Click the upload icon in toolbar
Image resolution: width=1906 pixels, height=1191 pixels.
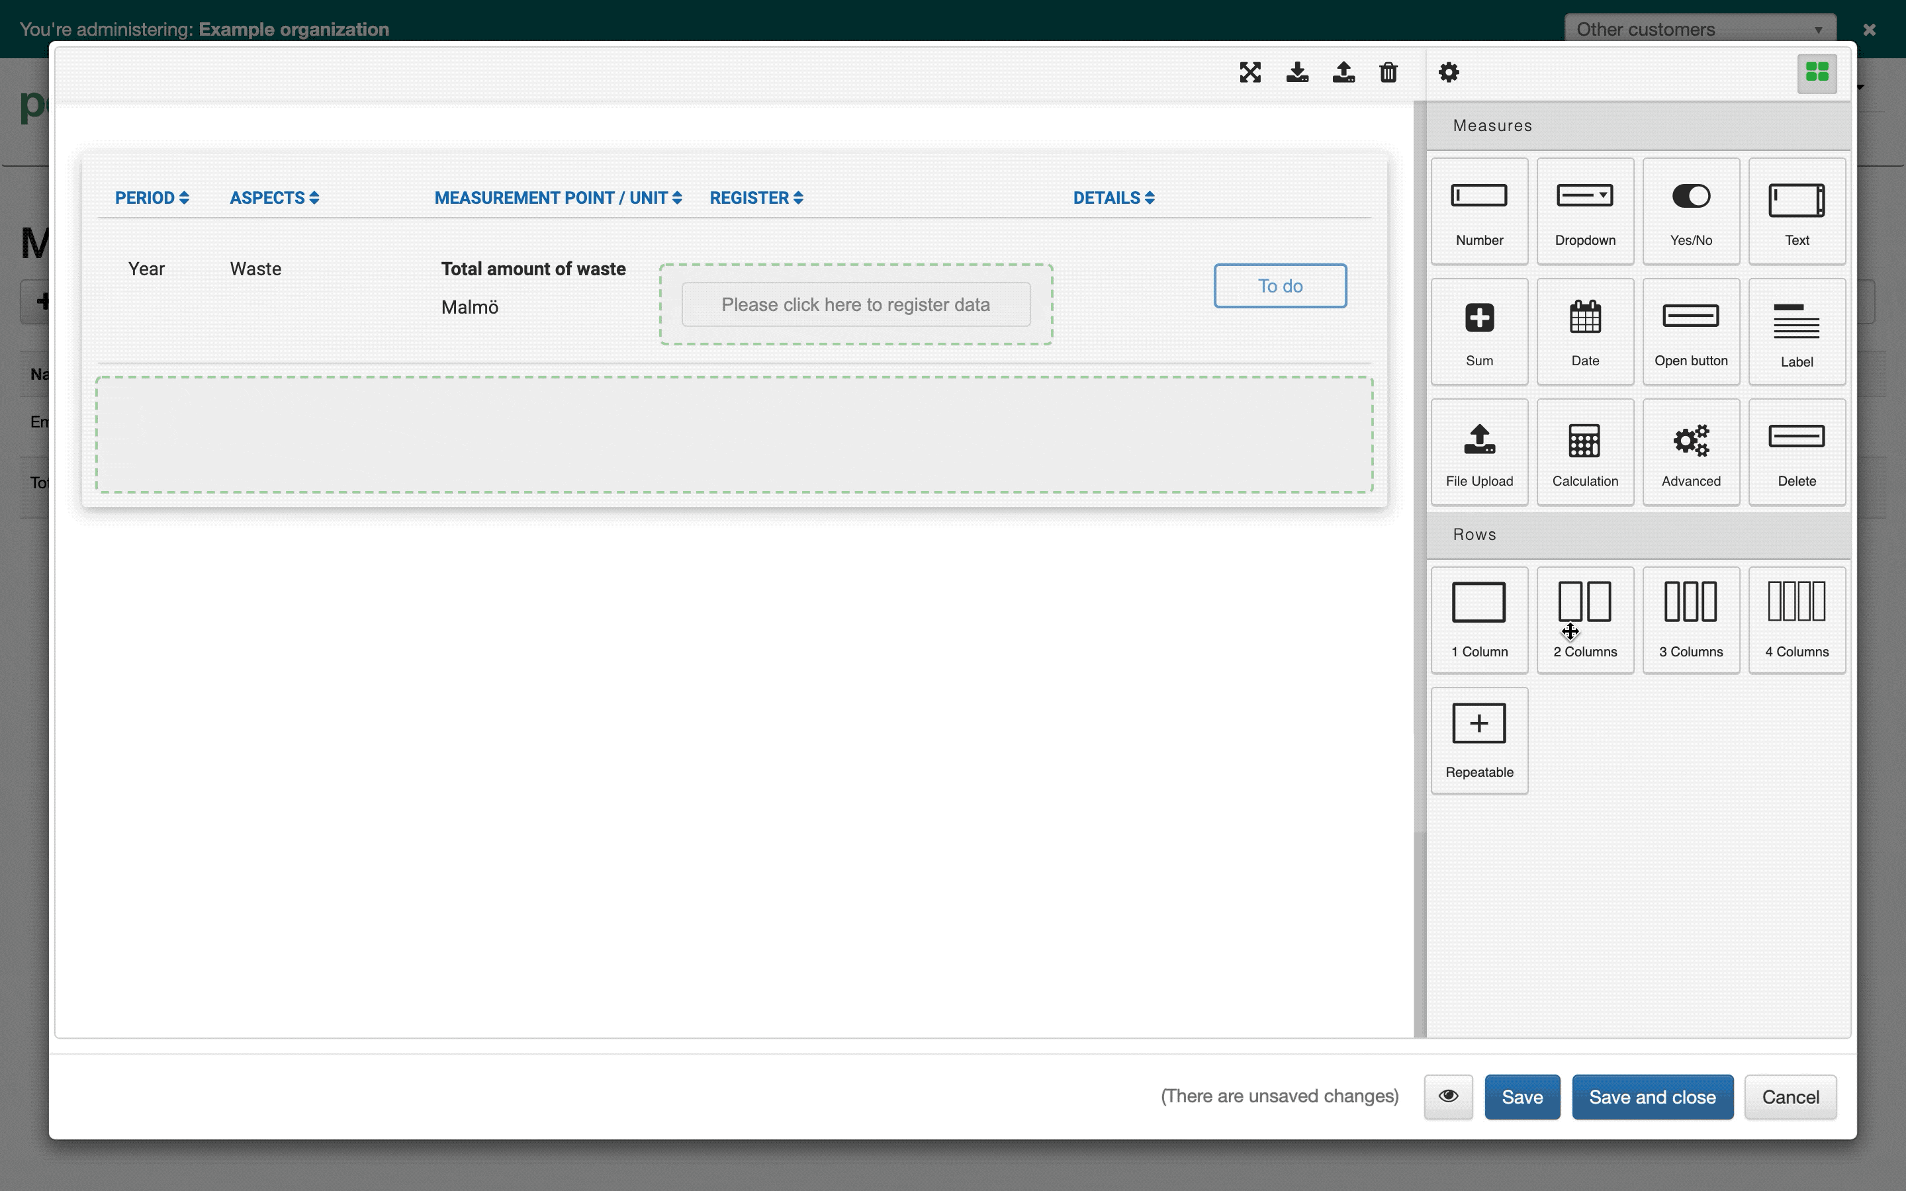pos(1343,73)
